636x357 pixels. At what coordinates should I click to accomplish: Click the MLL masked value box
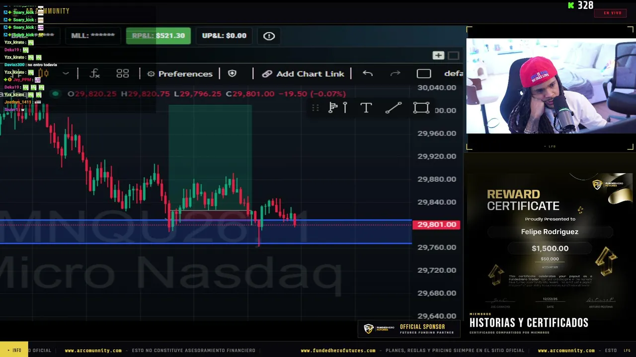[93, 36]
